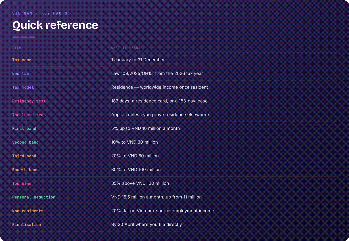Select the Personal deduction label

34,197
